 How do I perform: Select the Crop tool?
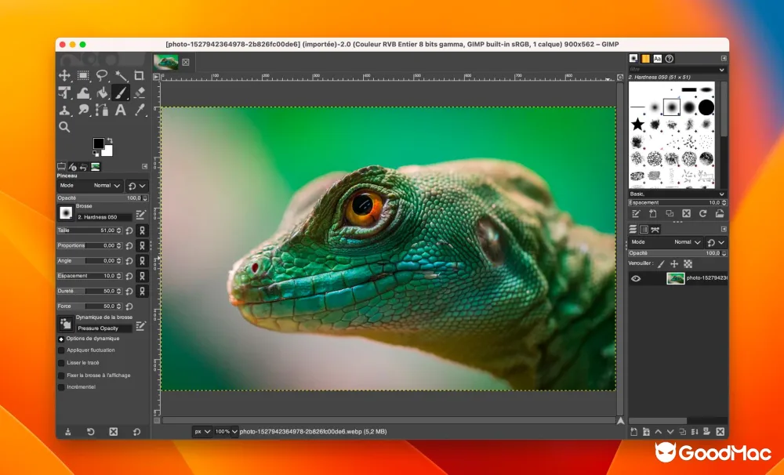point(139,75)
